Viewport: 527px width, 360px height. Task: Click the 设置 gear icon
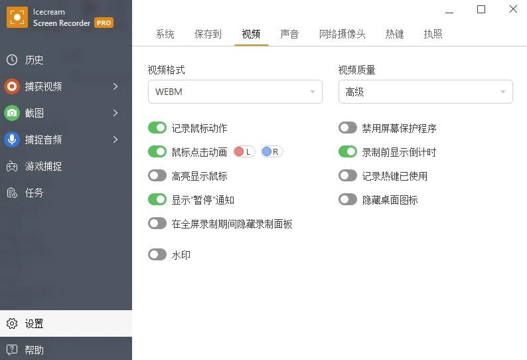coord(12,324)
